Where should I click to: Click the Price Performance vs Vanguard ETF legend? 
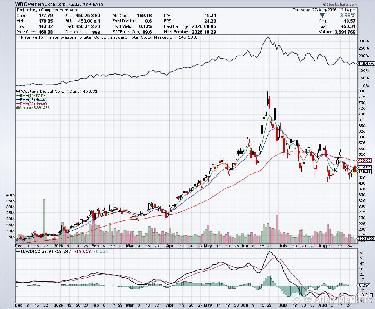[107, 37]
